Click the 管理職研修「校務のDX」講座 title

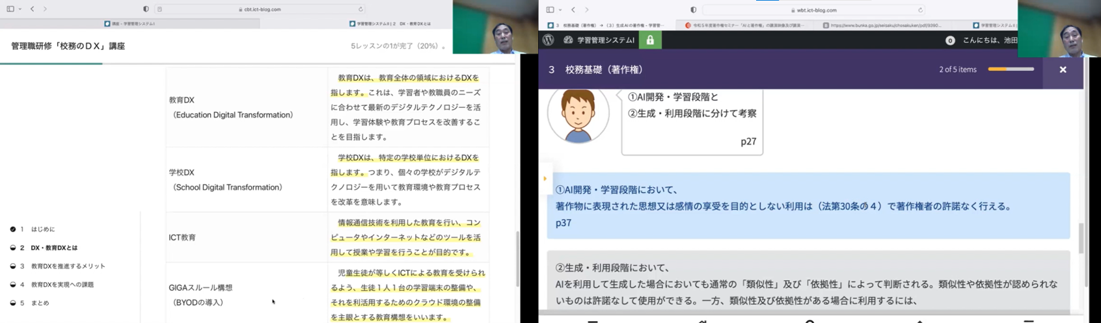coord(68,46)
